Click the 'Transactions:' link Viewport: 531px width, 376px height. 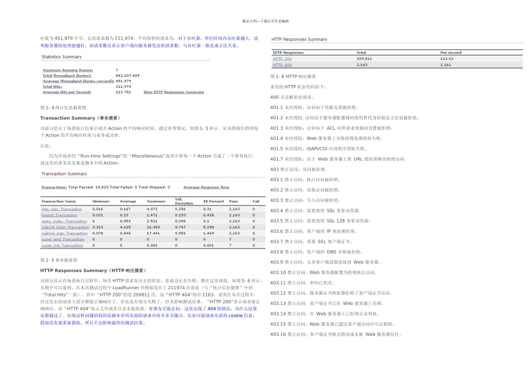click(54, 187)
